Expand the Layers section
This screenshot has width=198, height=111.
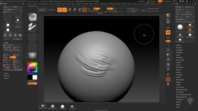pyautogui.click(x=178, y=55)
